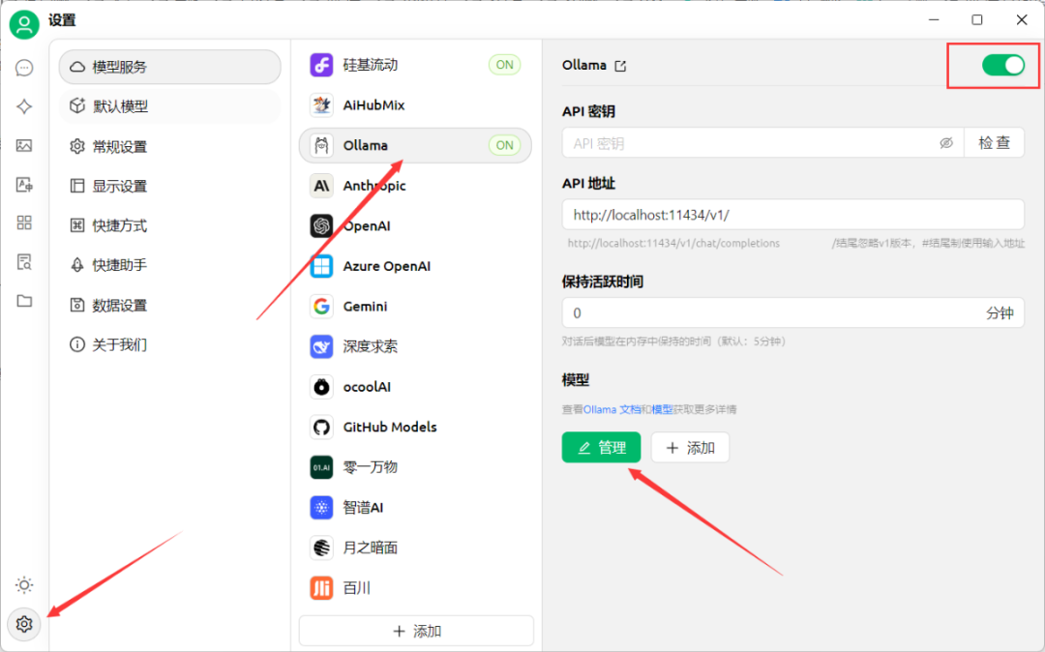Click the AiHubMix provider logo
This screenshot has height=652, width=1045.
pos(321,105)
